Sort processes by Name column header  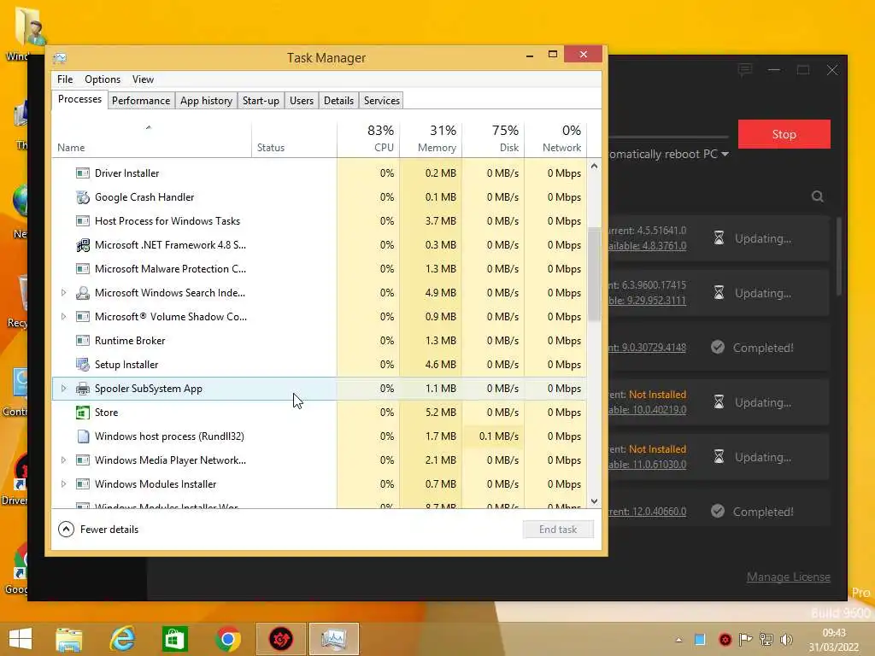[x=151, y=138]
